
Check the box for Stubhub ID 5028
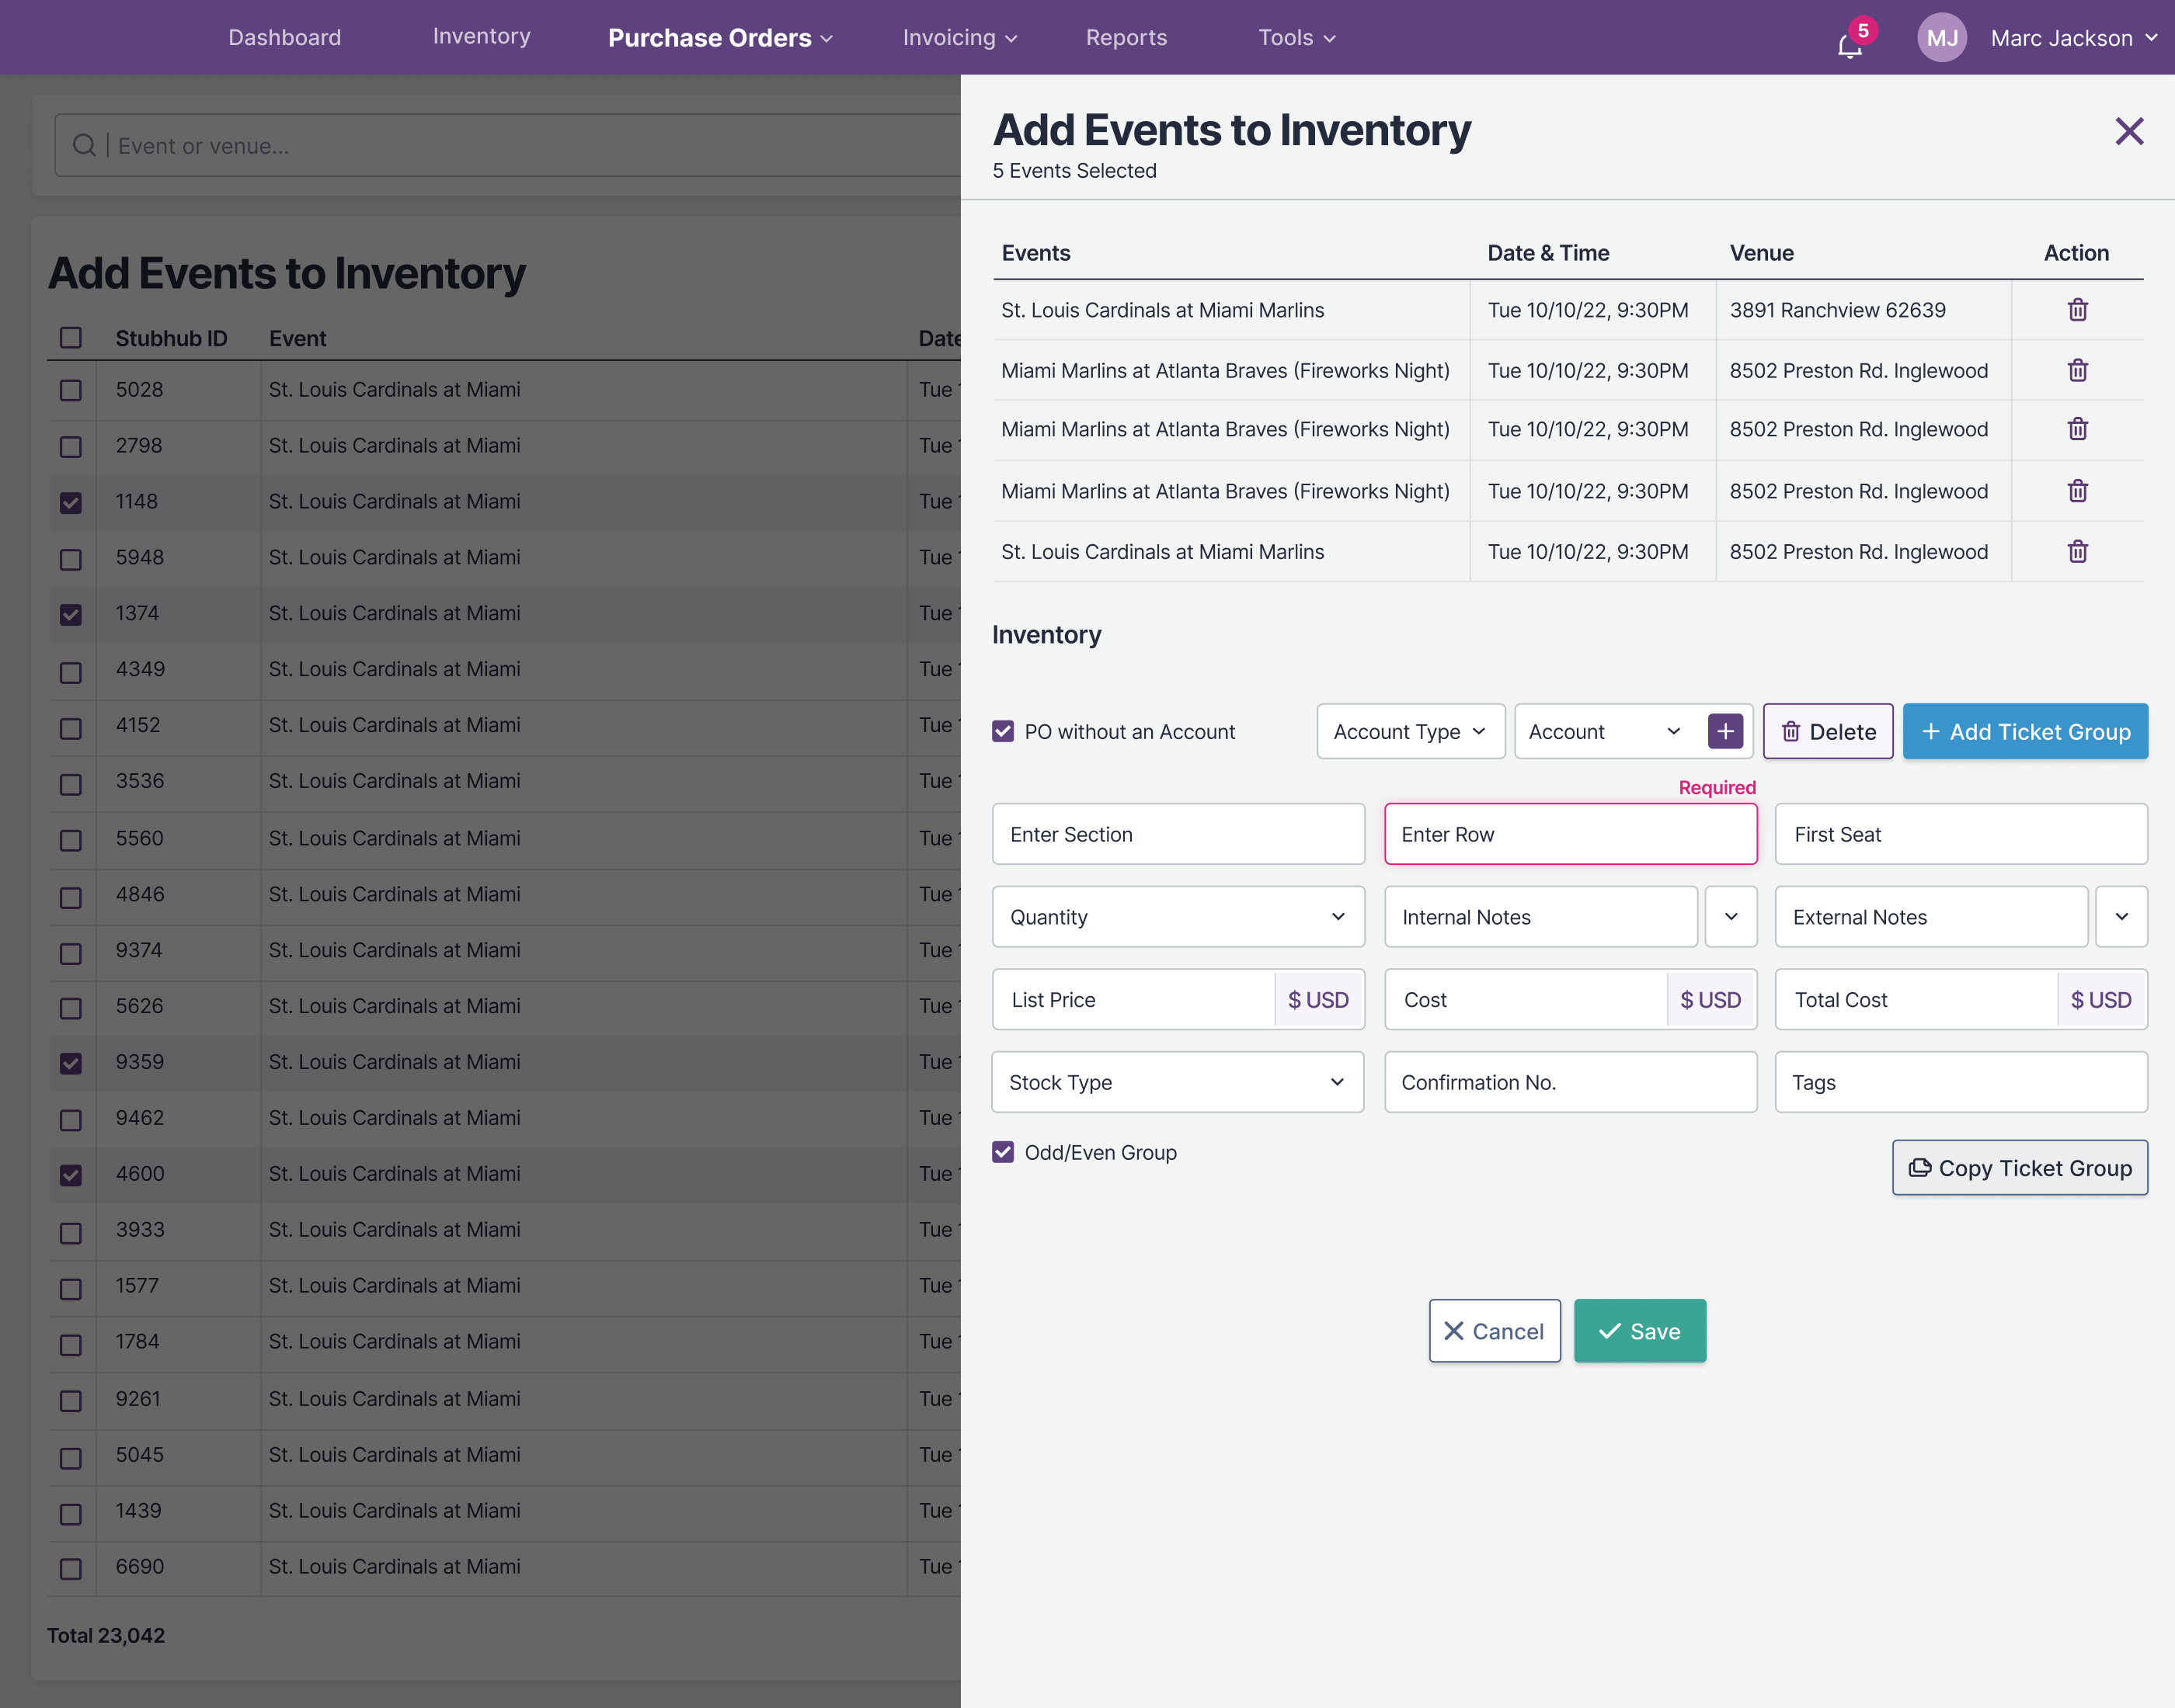pyautogui.click(x=71, y=390)
